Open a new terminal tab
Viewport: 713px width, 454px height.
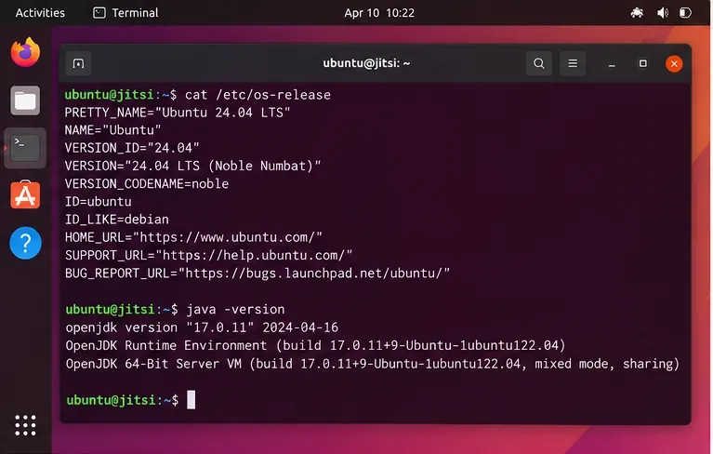(78, 63)
